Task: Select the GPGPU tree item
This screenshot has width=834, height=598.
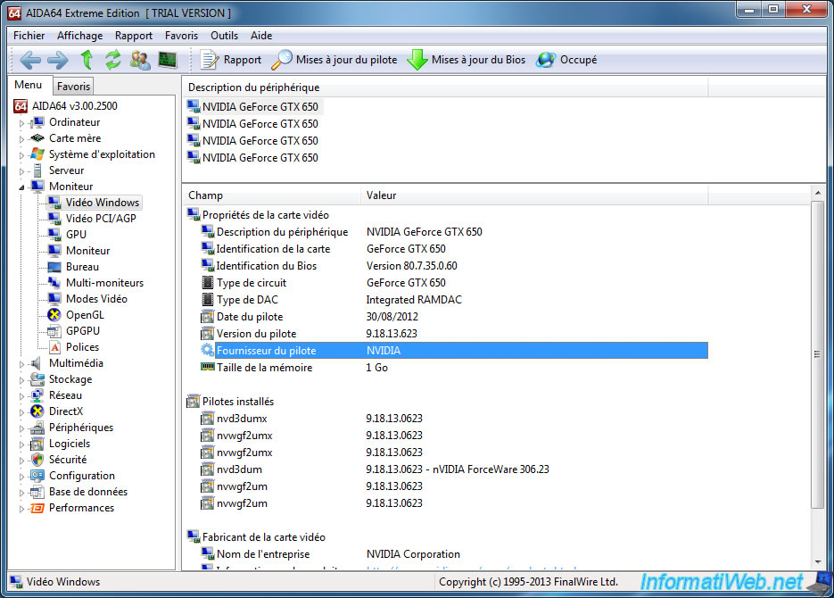Action: [x=82, y=331]
